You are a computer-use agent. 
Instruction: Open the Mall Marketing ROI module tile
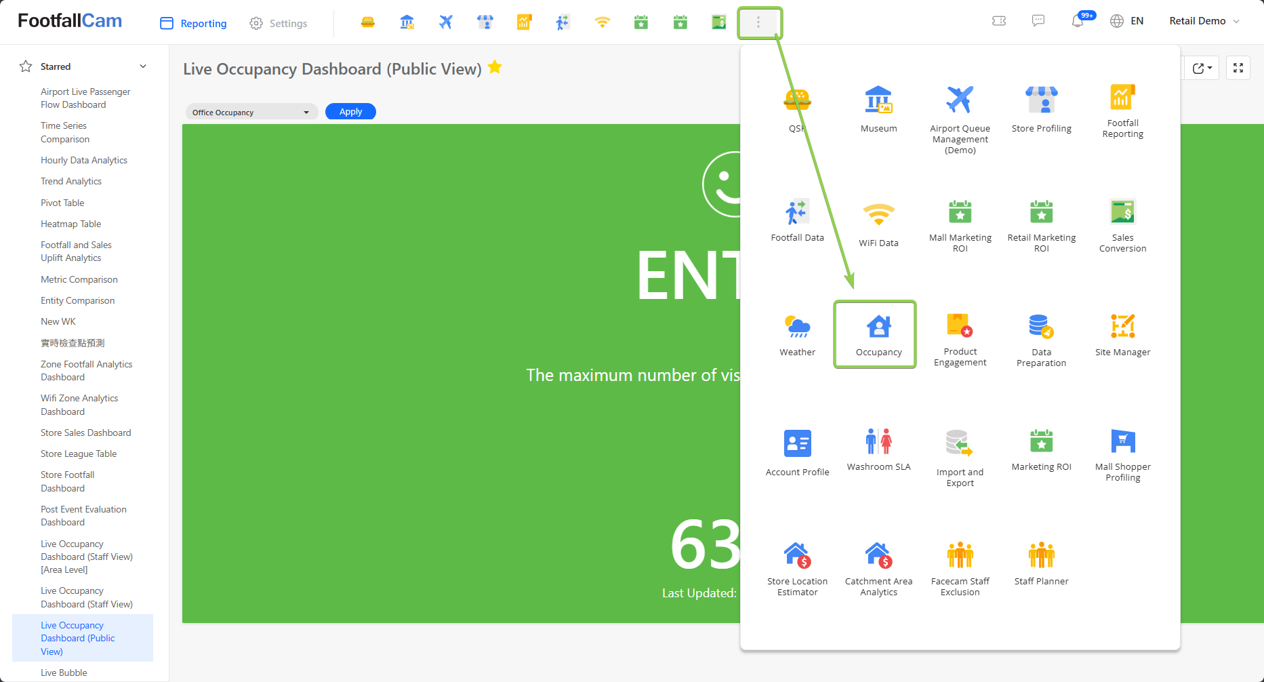tap(960, 226)
